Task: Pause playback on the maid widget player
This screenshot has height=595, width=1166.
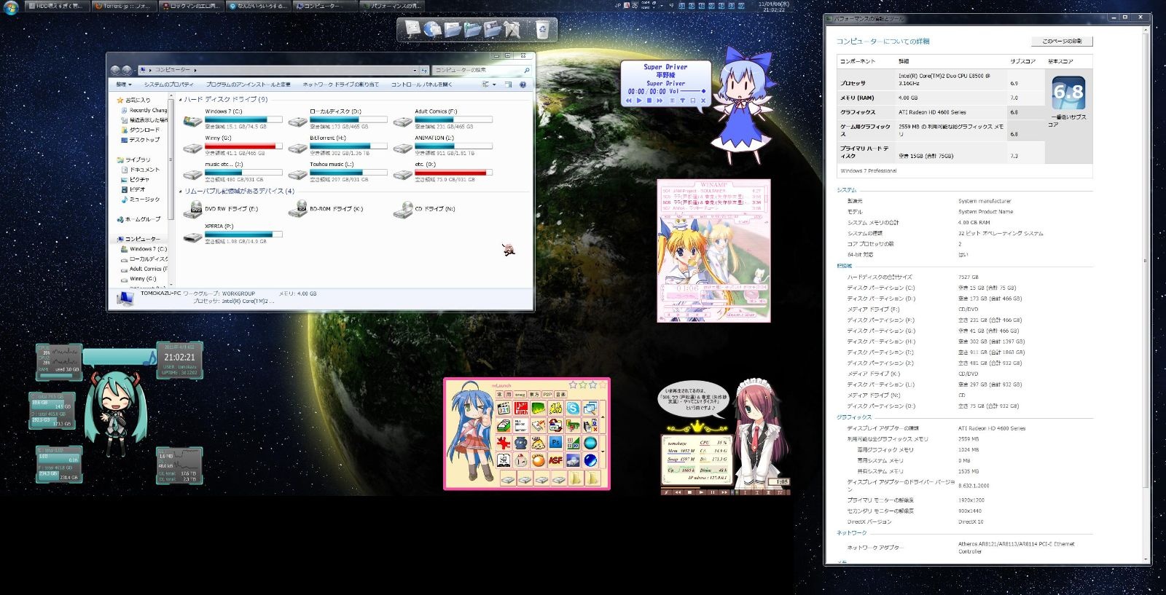Action: [x=712, y=492]
